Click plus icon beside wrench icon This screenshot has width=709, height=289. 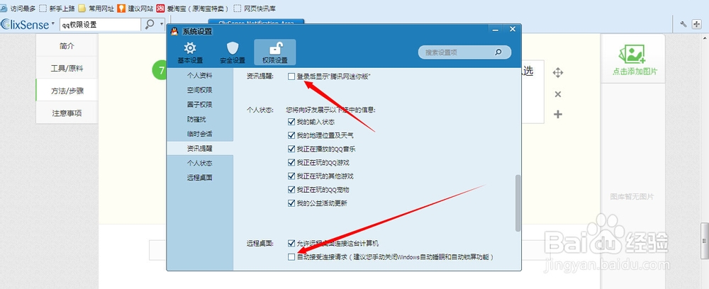pyautogui.click(x=697, y=24)
